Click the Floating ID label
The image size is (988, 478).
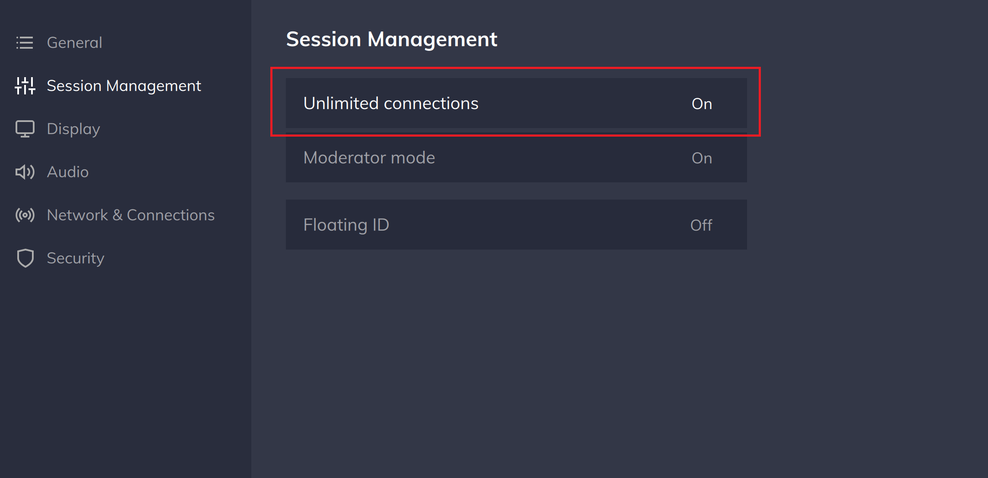tap(346, 225)
